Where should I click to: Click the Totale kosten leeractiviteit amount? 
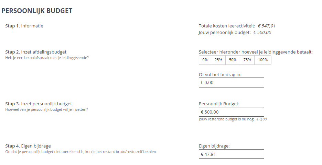click(266, 26)
